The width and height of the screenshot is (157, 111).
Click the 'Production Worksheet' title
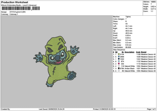[x=15, y=2]
